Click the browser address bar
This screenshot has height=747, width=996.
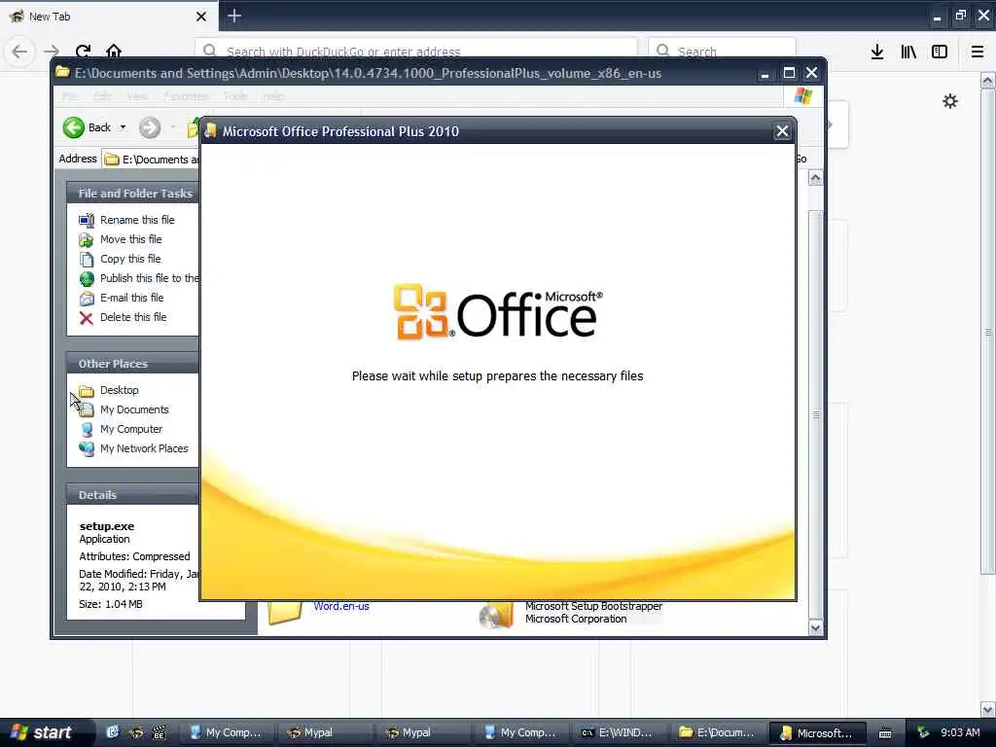(x=416, y=51)
